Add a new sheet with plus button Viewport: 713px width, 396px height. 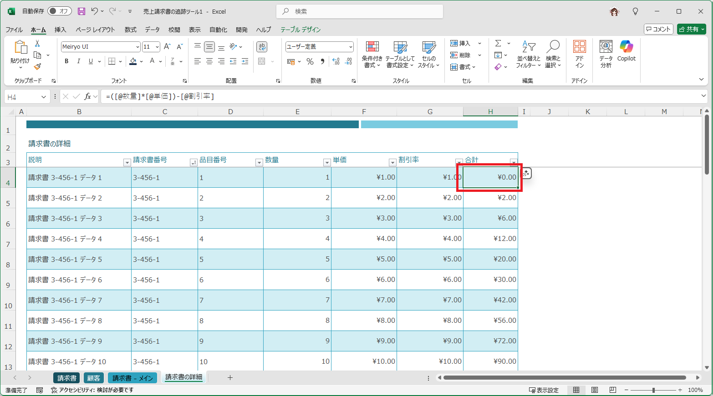(x=230, y=377)
